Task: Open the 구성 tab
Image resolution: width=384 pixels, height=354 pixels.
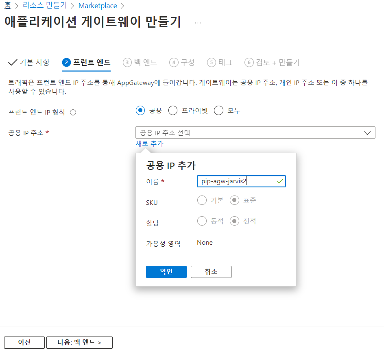Action: click(x=182, y=62)
